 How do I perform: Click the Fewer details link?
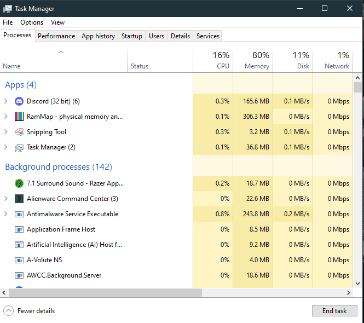click(36, 311)
